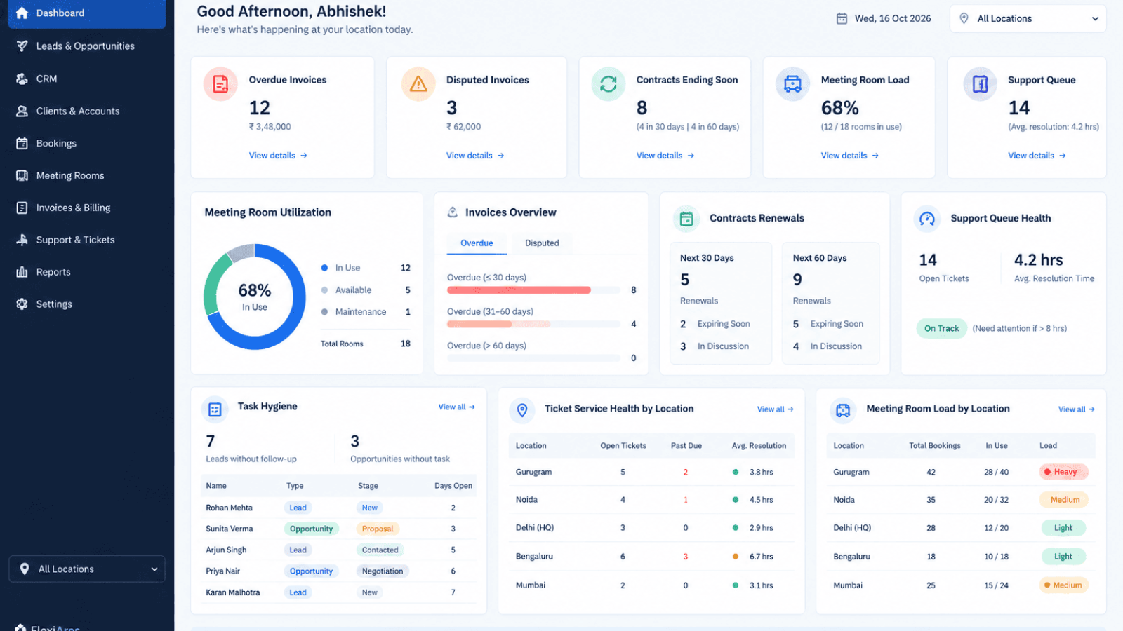Click the Overdue Invoices card icon
1123x631 pixels.
pyautogui.click(x=220, y=84)
